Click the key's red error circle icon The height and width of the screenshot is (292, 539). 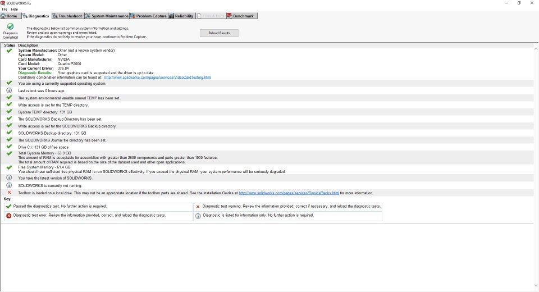click(x=8, y=216)
